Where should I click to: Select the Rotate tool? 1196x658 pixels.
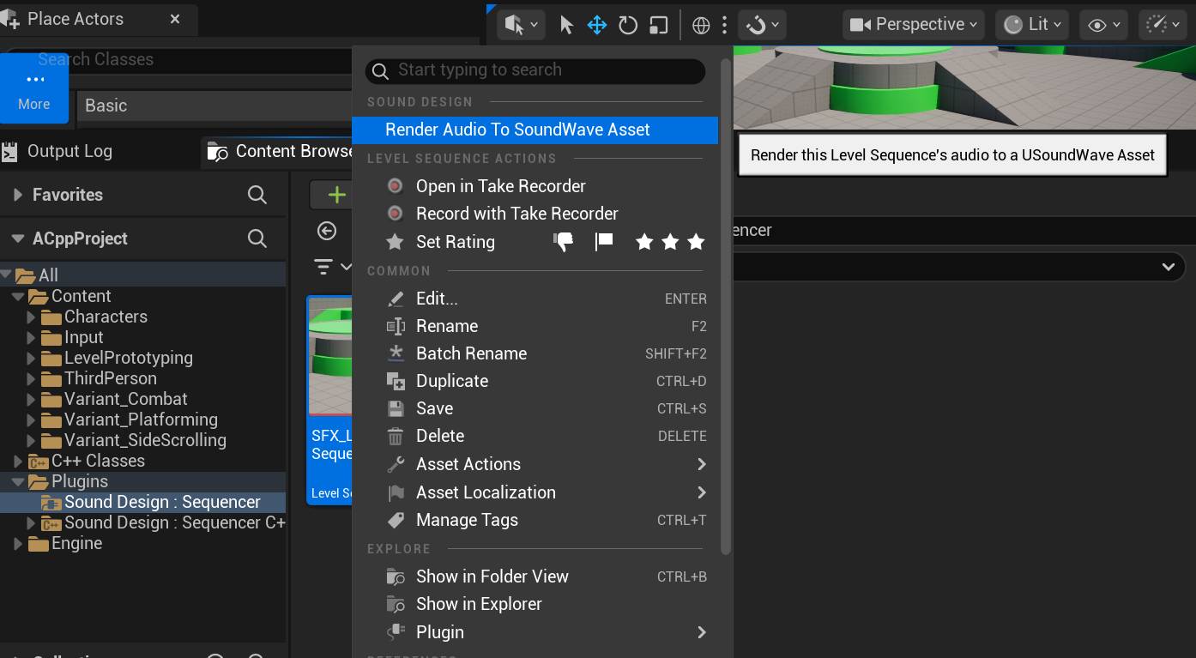point(627,24)
